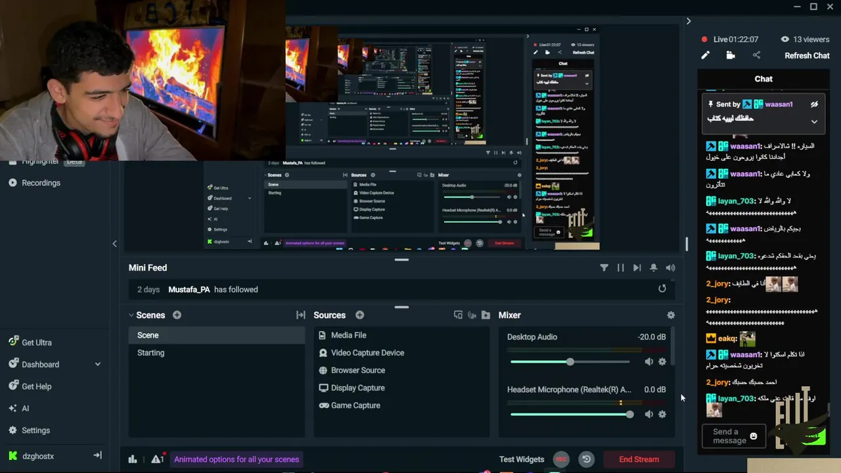Viewport: 841px width, 473px height.
Task: Click the 13 viewers eye icon
Action: click(x=784, y=39)
